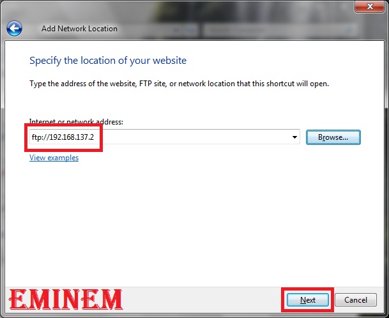Click the 'Type the address of the website' instruction text
The width and height of the screenshot is (389, 318).
click(179, 84)
